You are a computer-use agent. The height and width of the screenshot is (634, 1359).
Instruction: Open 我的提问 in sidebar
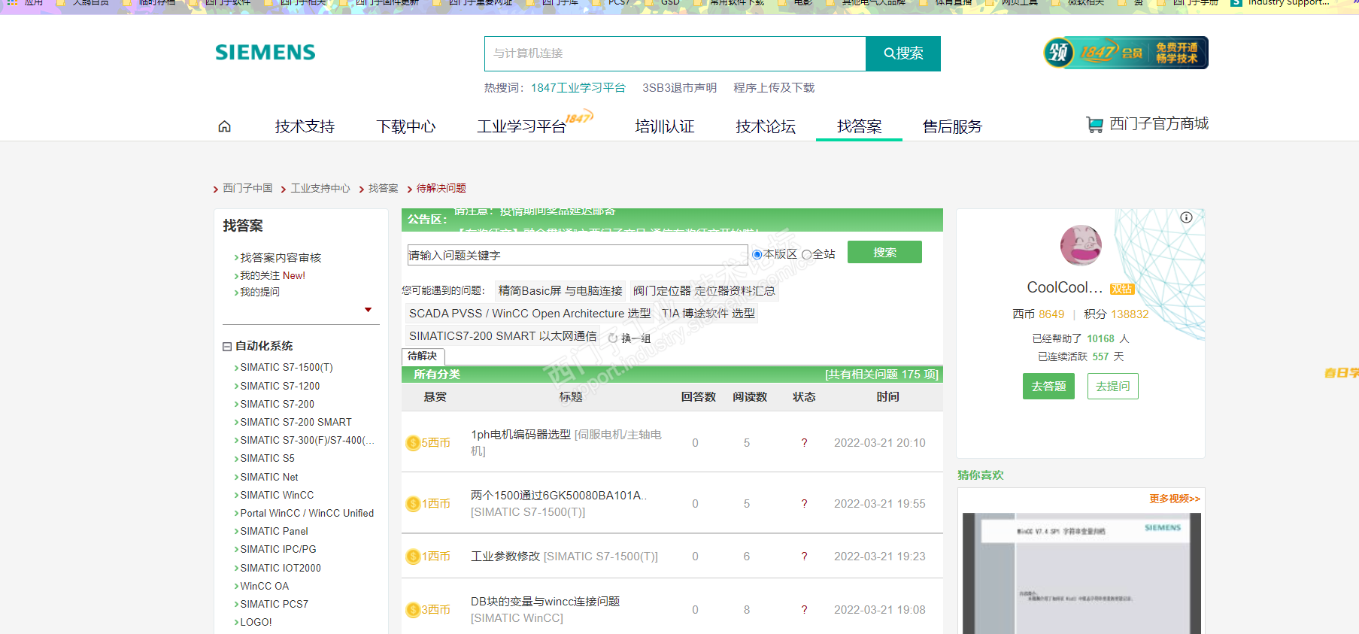[x=259, y=292]
